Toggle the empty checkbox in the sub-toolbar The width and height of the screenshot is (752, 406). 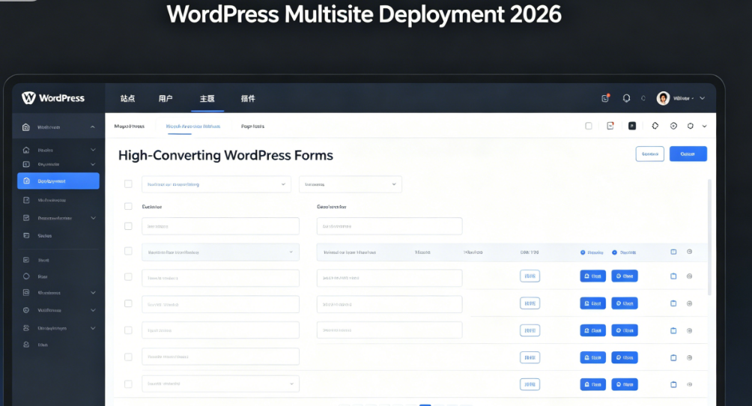coord(589,126)
